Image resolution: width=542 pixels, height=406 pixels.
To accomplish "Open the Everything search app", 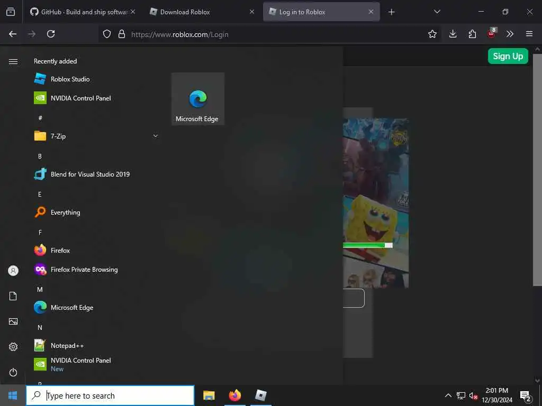I will coord(96,213).
